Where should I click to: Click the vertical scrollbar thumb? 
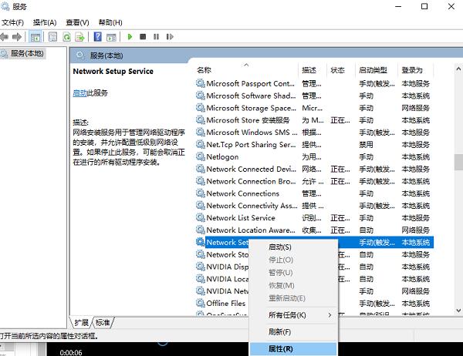(x=458, y=163)
